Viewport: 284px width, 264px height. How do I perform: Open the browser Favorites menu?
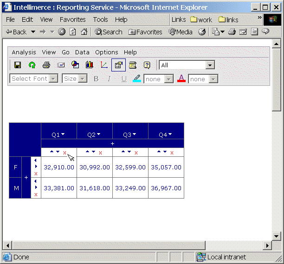coord(73,19)
